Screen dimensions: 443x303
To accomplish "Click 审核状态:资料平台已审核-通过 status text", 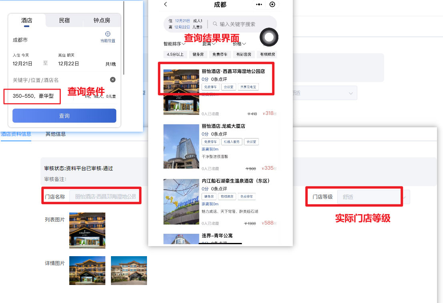I will [x=79, y=168].
